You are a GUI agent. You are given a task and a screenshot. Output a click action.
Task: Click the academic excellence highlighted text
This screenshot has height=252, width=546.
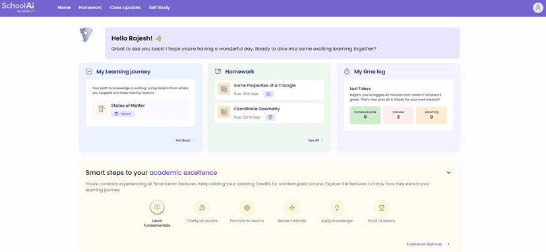[183, 173]
